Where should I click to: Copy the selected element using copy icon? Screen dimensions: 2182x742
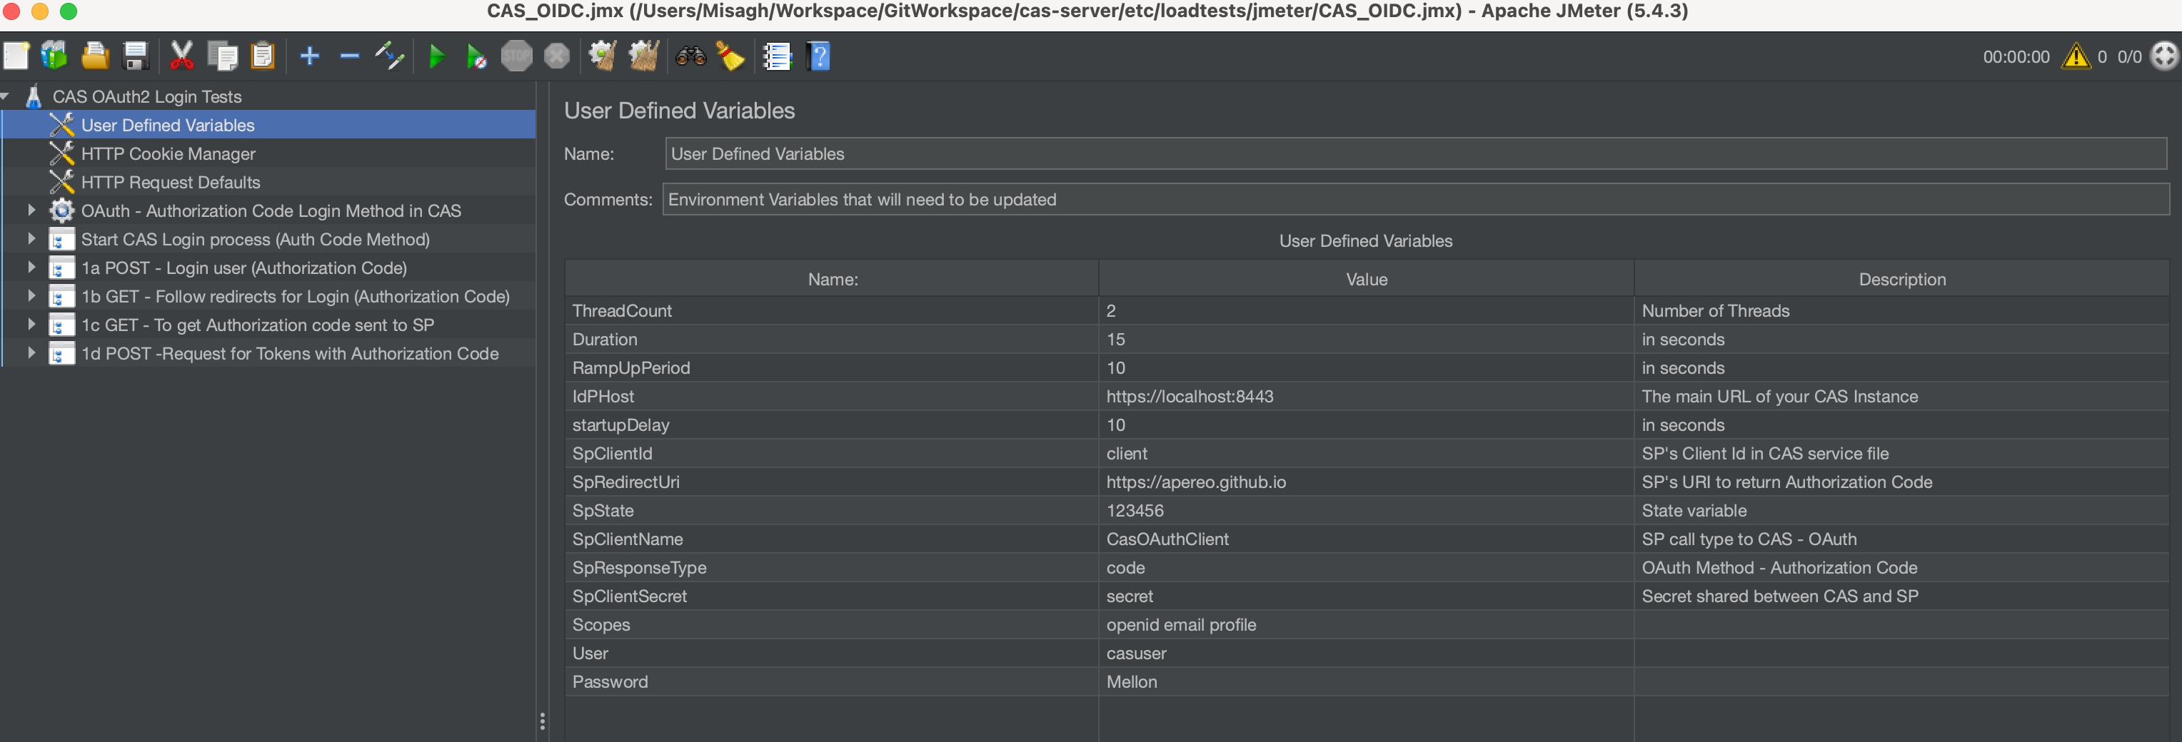[x=223, y=56]
